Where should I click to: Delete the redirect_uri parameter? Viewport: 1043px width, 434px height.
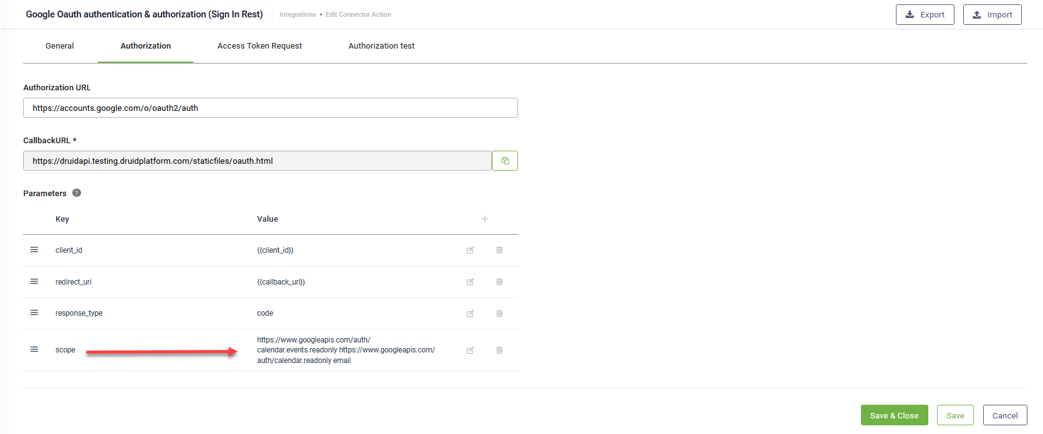tap(499, 282)
